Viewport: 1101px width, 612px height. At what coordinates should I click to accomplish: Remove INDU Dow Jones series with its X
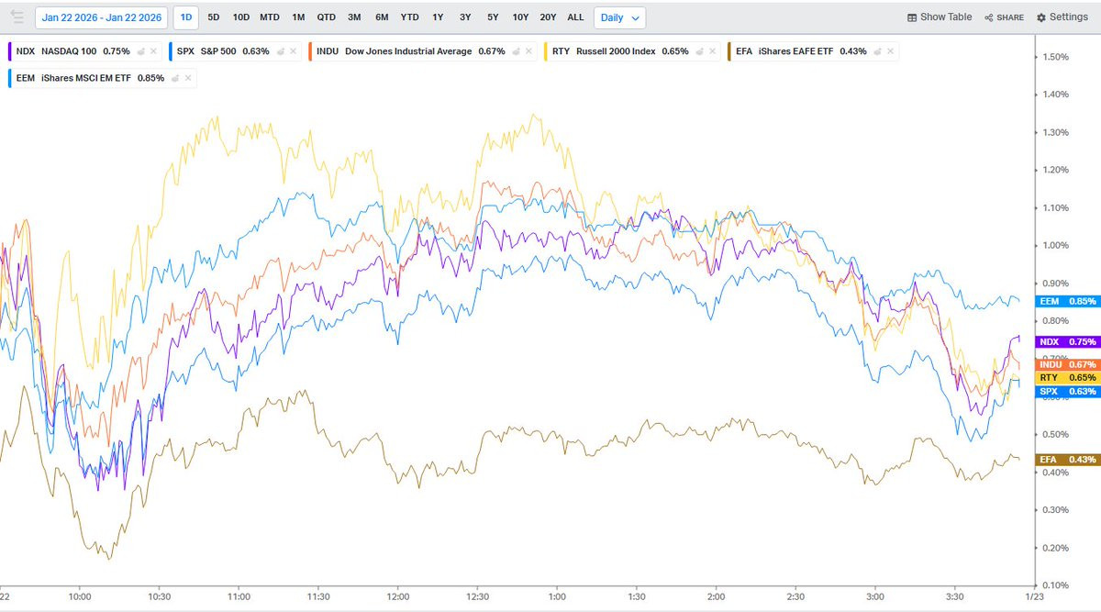(x=529, y=51)
